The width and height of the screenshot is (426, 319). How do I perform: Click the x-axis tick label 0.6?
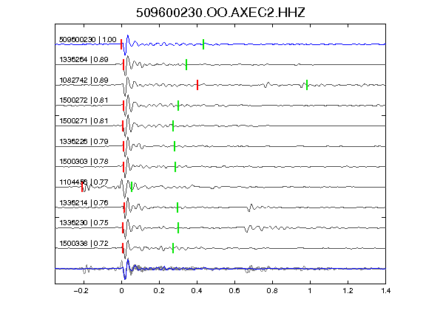(234, 291)
